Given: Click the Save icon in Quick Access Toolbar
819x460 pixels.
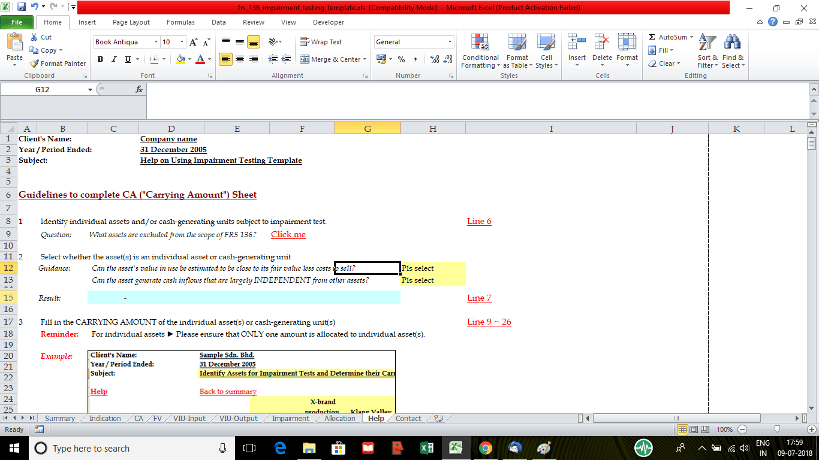Looking at the screenshot, I should click(x=22, y=8).
